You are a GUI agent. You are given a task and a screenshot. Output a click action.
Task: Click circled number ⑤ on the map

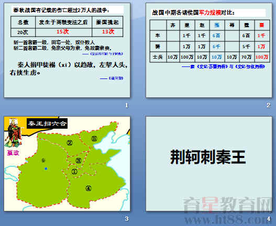click(x=94, y=139)
